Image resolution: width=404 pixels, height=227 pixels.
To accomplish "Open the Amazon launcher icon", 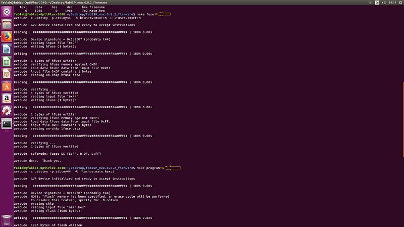I will point(7,99).
